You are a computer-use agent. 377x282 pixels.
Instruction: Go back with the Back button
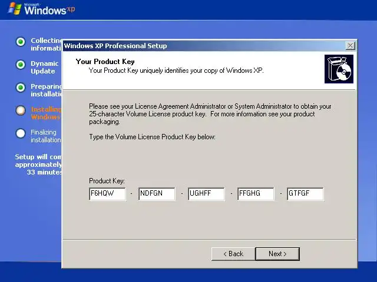[x=233, y=254]
